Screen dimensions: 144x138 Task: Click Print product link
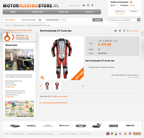134,31
